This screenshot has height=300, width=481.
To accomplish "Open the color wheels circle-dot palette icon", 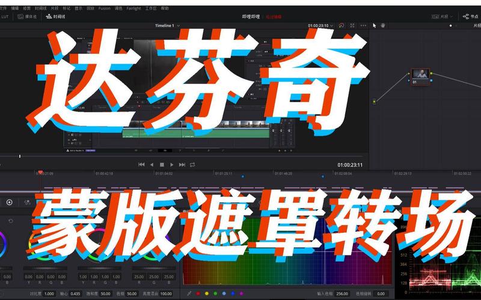I will [x=10, y=202].
